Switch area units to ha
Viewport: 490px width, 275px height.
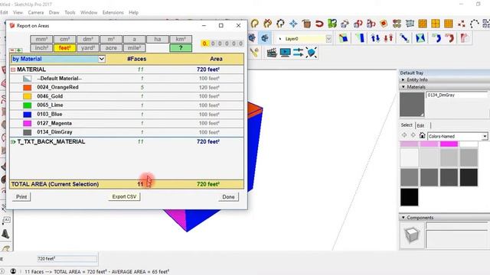pyautogui.click(x=158, y=39)
